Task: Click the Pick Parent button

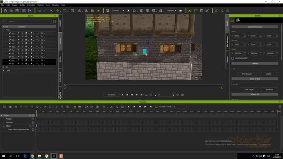Action: (x=247, y=74)
